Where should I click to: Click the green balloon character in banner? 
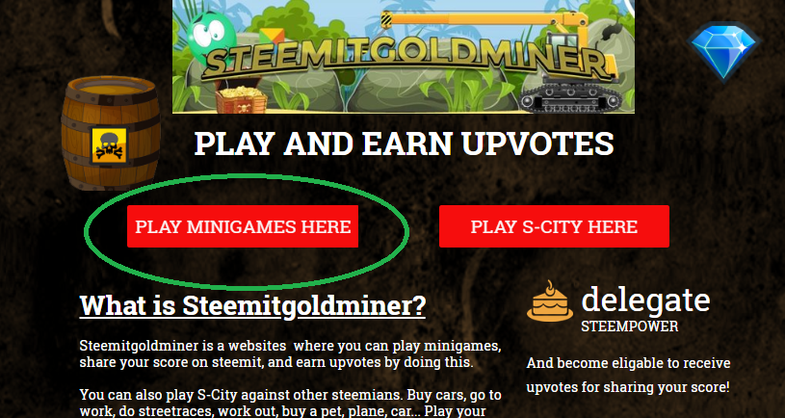pos(211,38)
